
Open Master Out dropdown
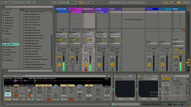pos(179,46)
